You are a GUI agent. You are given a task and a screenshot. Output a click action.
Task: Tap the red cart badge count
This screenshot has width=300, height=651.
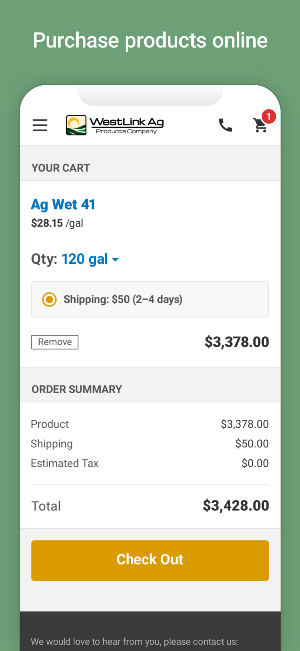(269, 117)
